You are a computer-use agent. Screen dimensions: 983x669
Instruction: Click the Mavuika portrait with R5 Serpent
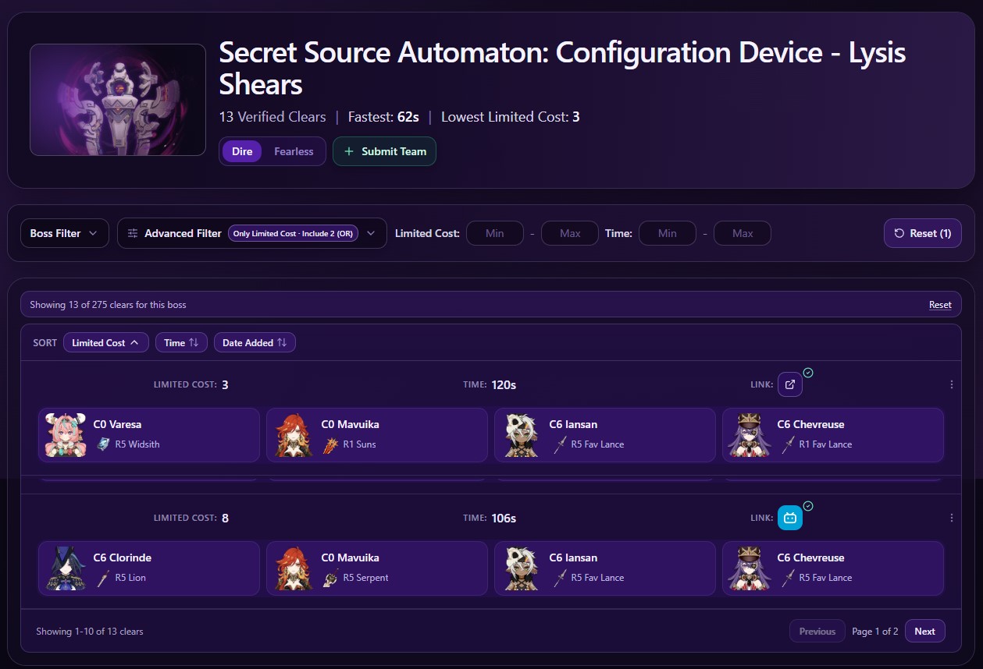[294, 568]
